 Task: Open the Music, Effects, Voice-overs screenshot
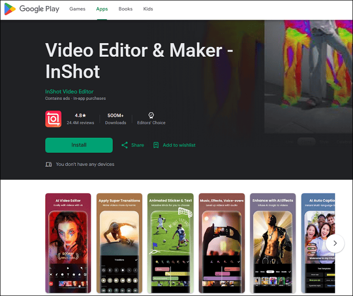coord(222,243)
